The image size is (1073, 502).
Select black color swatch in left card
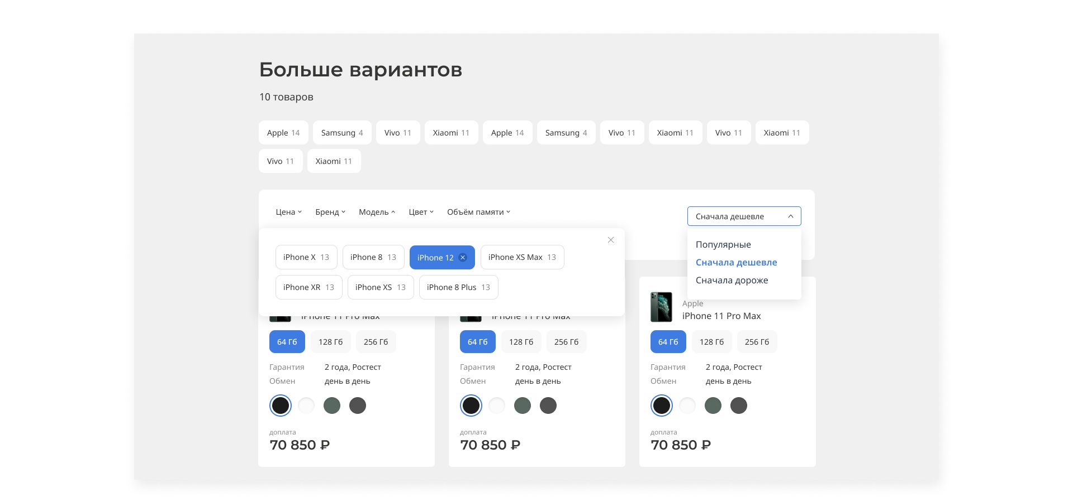281,406
